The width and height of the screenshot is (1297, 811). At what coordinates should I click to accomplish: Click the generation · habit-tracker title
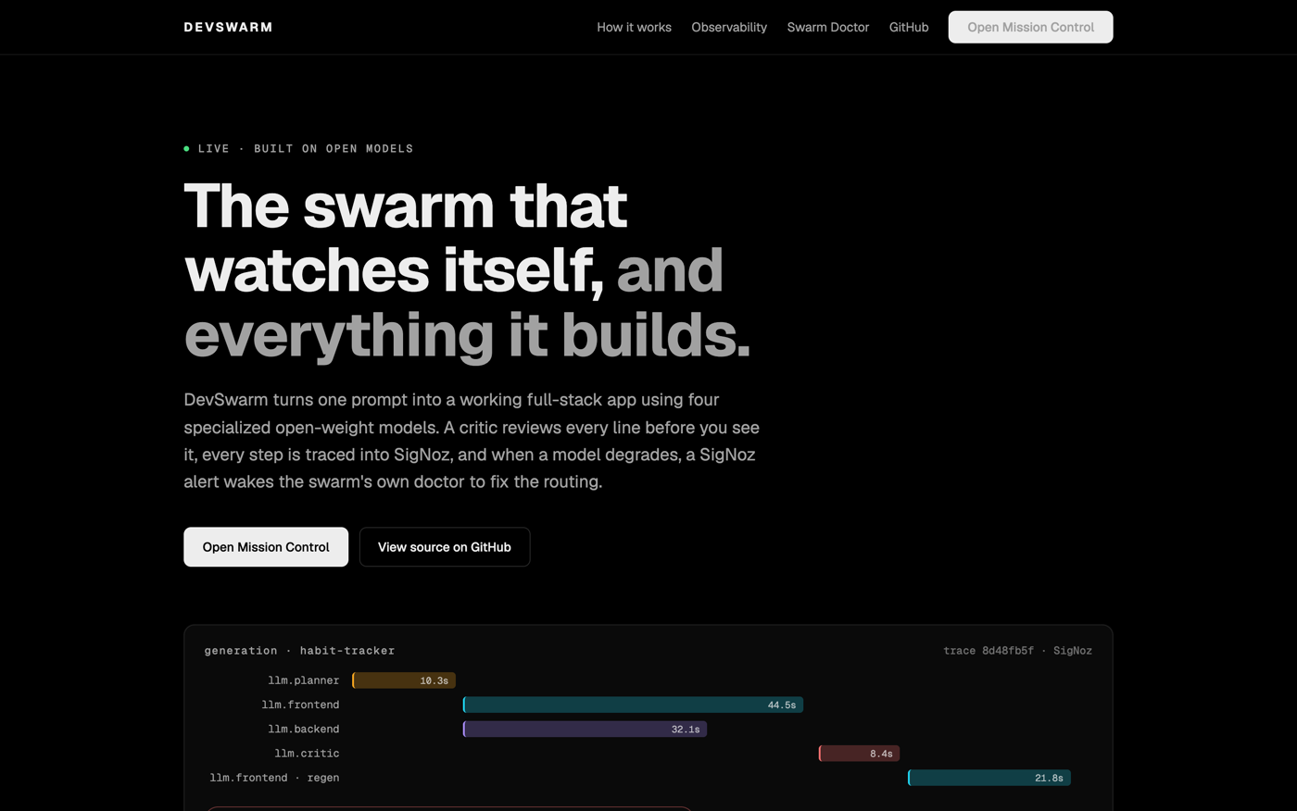click(x=299, y=651)
